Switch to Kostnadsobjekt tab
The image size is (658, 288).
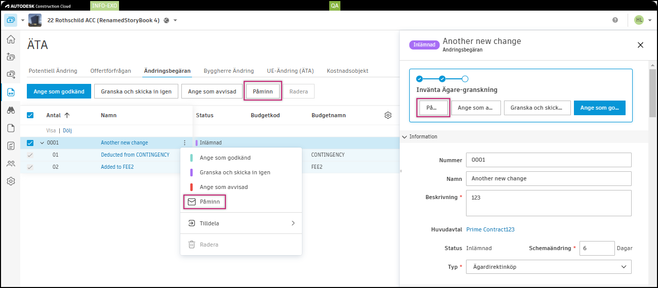pyautogui.click(x=347, y=71)
